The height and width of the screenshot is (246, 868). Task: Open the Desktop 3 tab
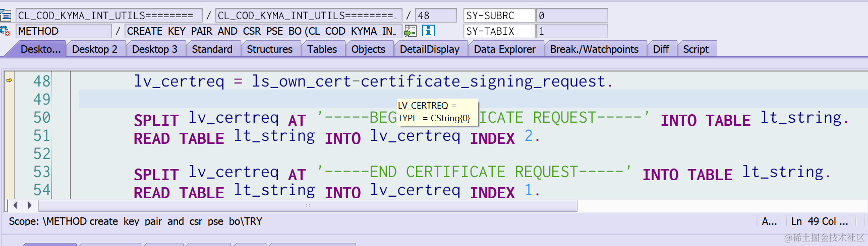pyautogui.click(x=155, y=49)
